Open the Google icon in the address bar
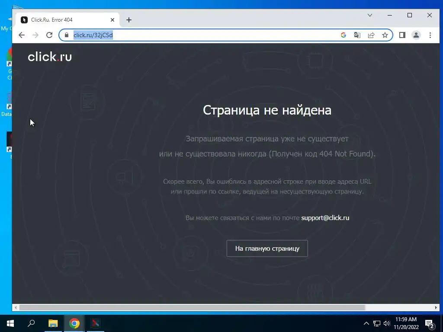Viewport: 443px width, 332px height. [343, 35]
